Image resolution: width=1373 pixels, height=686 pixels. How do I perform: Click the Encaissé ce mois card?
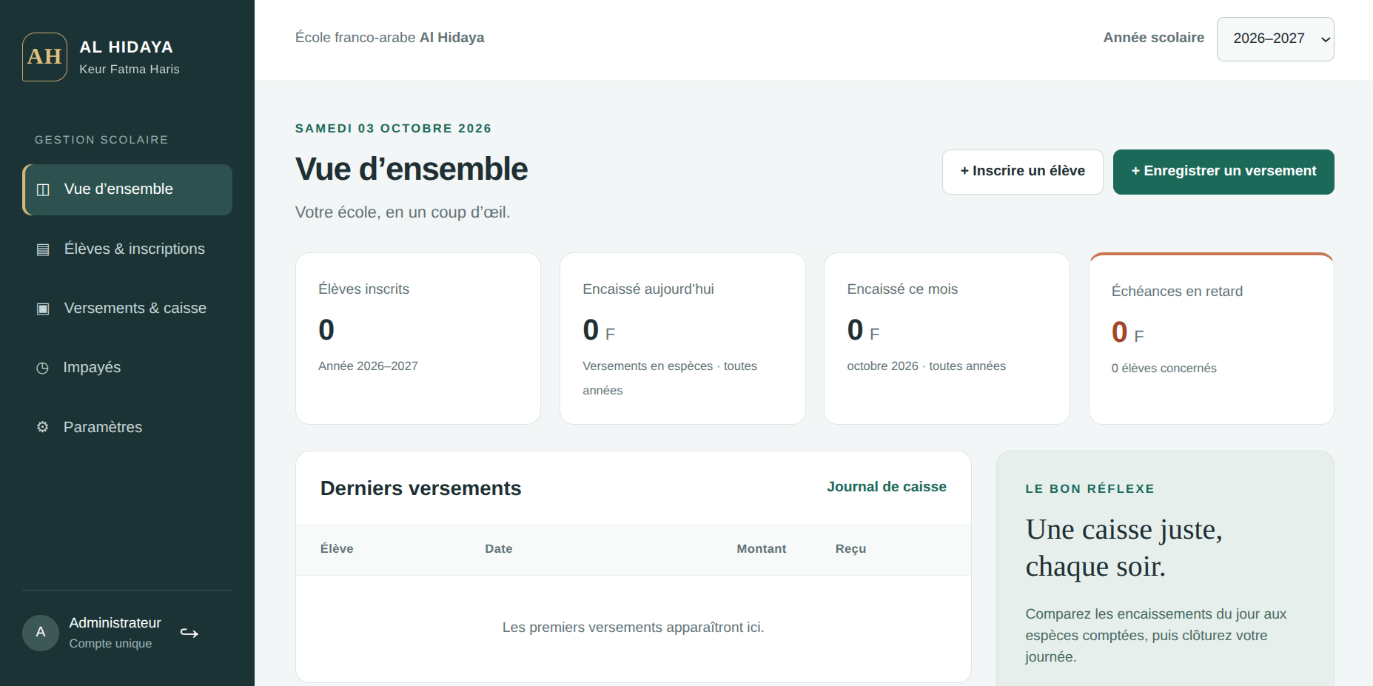pyautogui.click(x=947, y=338)
